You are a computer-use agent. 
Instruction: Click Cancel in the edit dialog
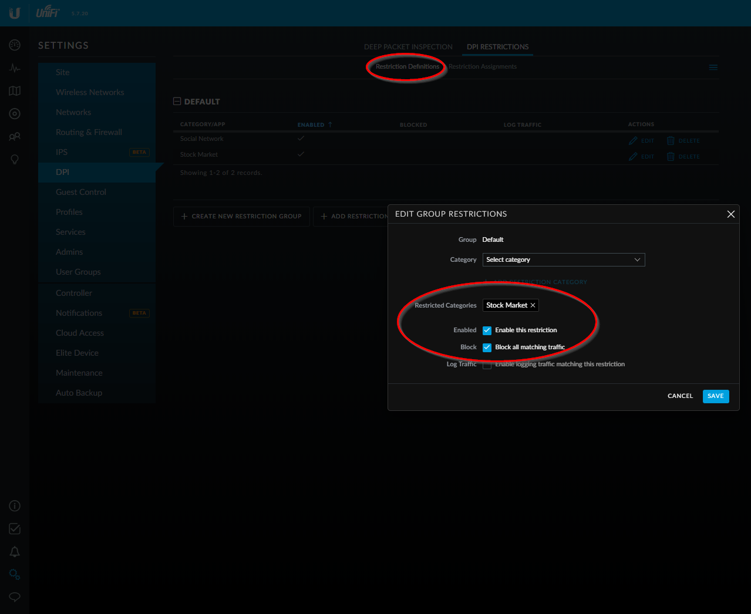coord(680,396)
